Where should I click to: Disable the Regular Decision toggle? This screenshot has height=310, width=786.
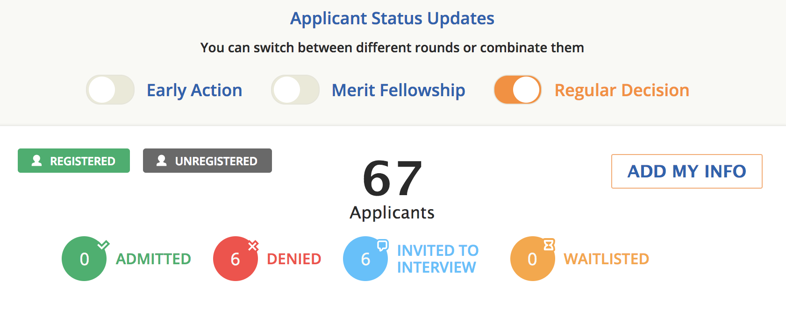518,90
